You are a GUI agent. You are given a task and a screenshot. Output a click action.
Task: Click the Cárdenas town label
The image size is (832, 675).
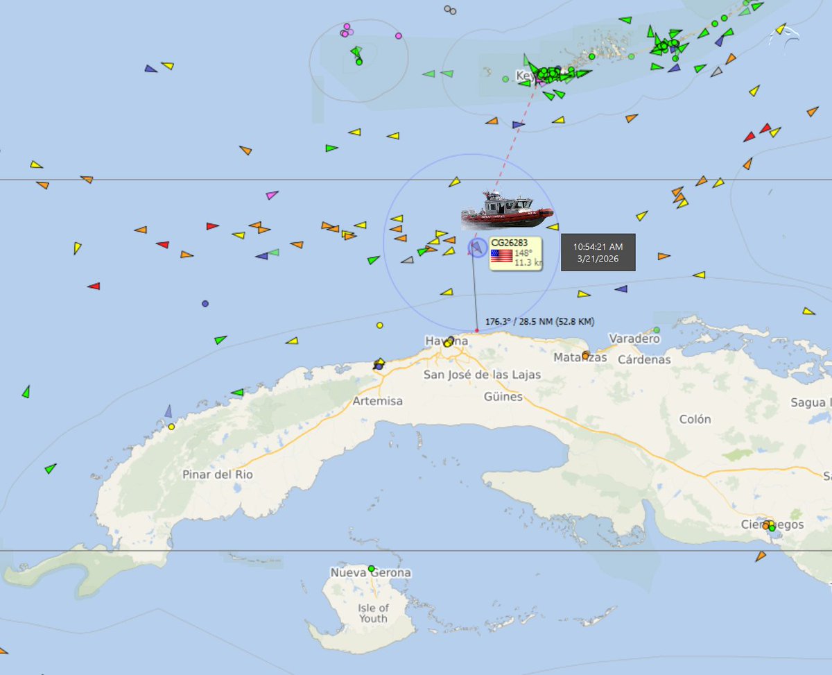[x=644, y=359]
